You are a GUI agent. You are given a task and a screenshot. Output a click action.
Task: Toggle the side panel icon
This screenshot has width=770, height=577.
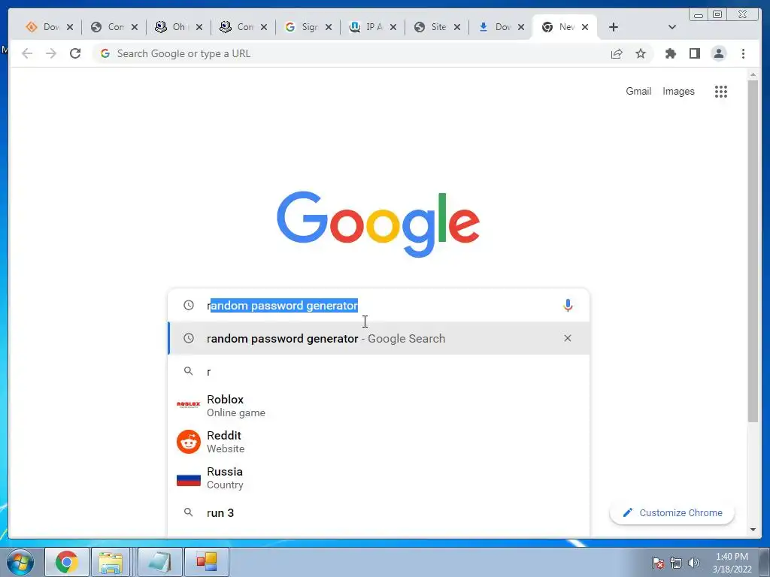tap(694, 53)
